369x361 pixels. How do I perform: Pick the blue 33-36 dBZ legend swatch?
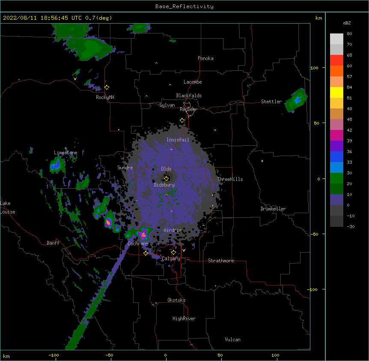[x=336, y=156]
